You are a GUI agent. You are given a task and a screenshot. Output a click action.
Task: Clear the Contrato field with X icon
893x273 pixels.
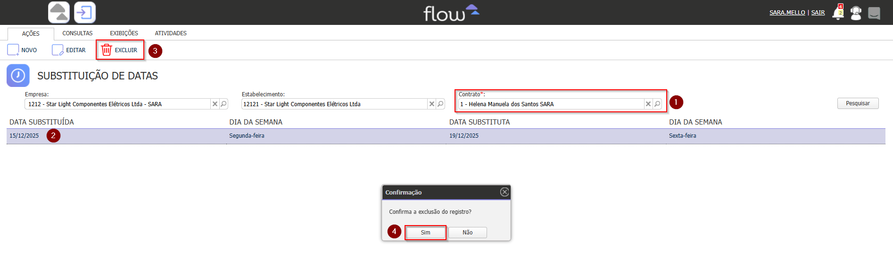[648, 104]
